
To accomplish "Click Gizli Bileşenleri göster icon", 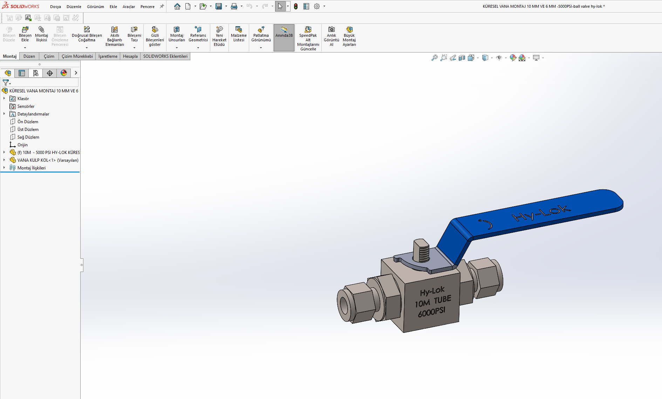I will click(155, 29).
